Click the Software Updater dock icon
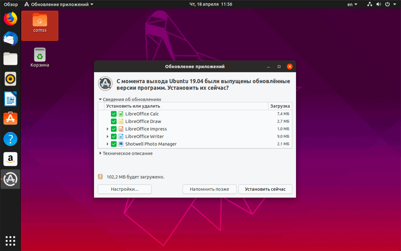Screen dimensions: 401x251 10,179
